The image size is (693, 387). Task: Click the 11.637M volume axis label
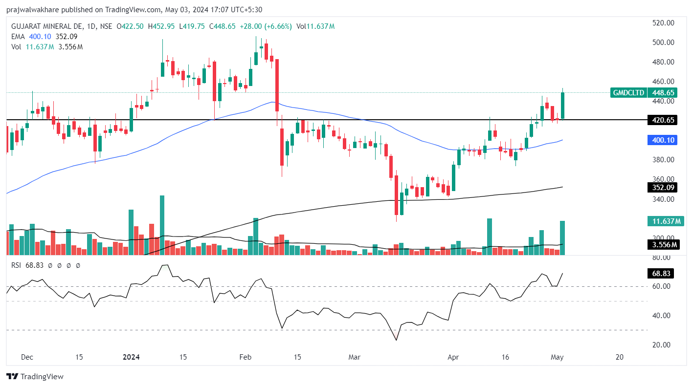point(666,221)
